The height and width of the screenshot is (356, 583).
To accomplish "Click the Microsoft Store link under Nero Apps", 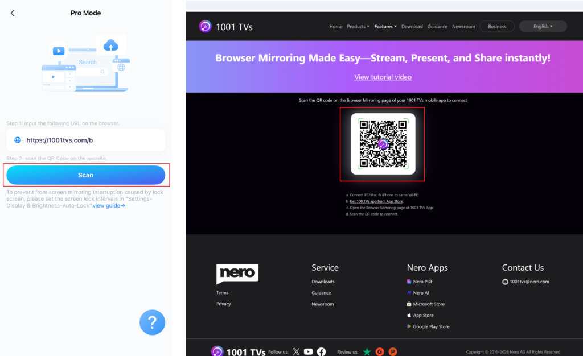I will pos(428,304).
